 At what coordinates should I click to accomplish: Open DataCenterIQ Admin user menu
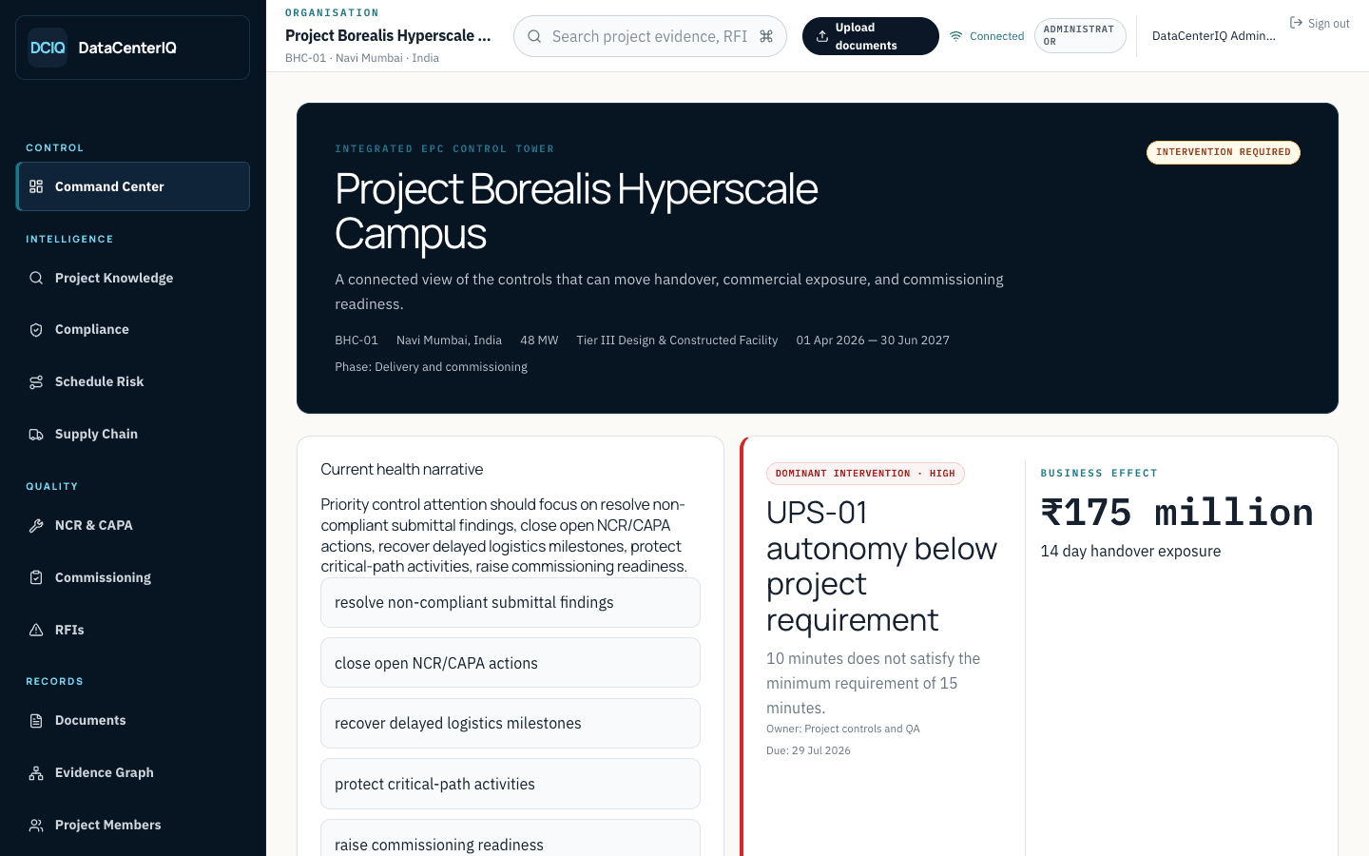pos(1214,36)
